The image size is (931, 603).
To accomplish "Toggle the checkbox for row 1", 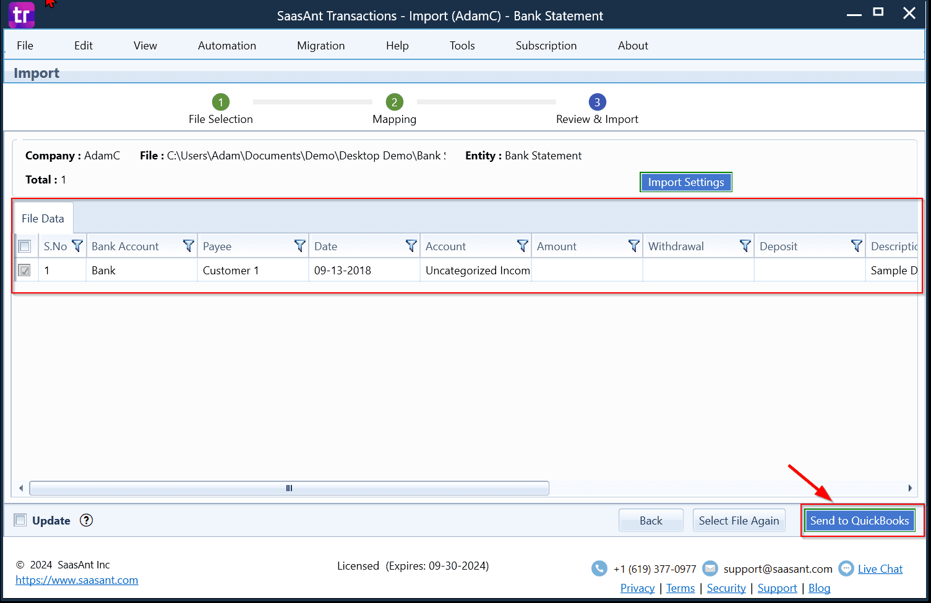I will coord(25,270).
